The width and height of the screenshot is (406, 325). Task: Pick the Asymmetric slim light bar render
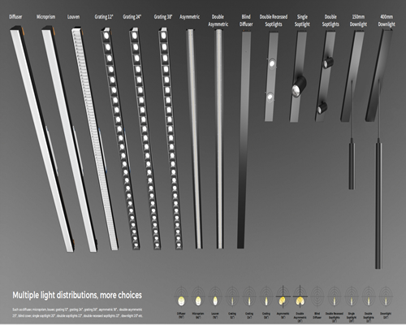coord(194,139)
